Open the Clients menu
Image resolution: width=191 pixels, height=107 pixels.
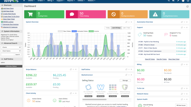click(31, 1)
